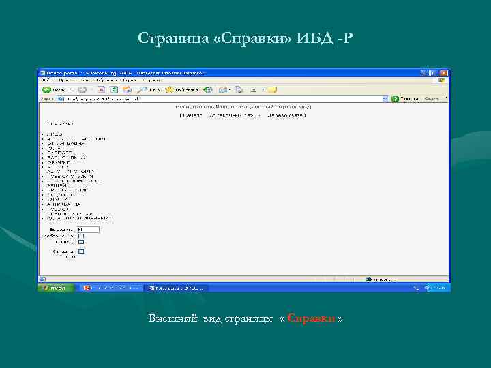Click the page icon in the status bar
The height and width of the screenshot is (368, 491).
pos(43,279)
